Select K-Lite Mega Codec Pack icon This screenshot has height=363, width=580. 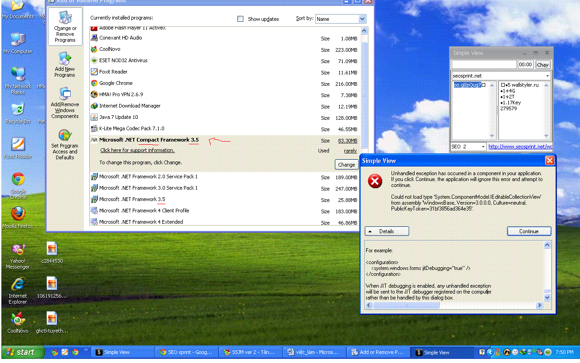[x=94, y=129]
